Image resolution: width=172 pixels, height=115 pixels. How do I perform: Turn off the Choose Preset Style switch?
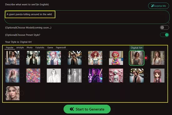pyautogui.click(x=164, y=35)
